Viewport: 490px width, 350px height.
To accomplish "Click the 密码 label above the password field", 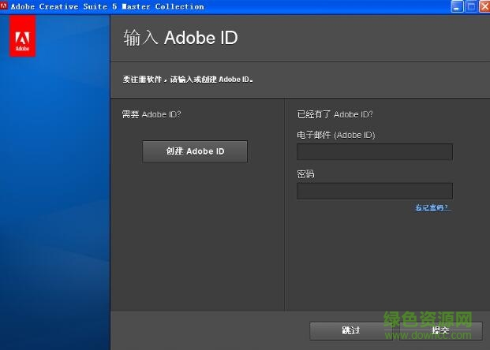I will [x=305, y=173].
